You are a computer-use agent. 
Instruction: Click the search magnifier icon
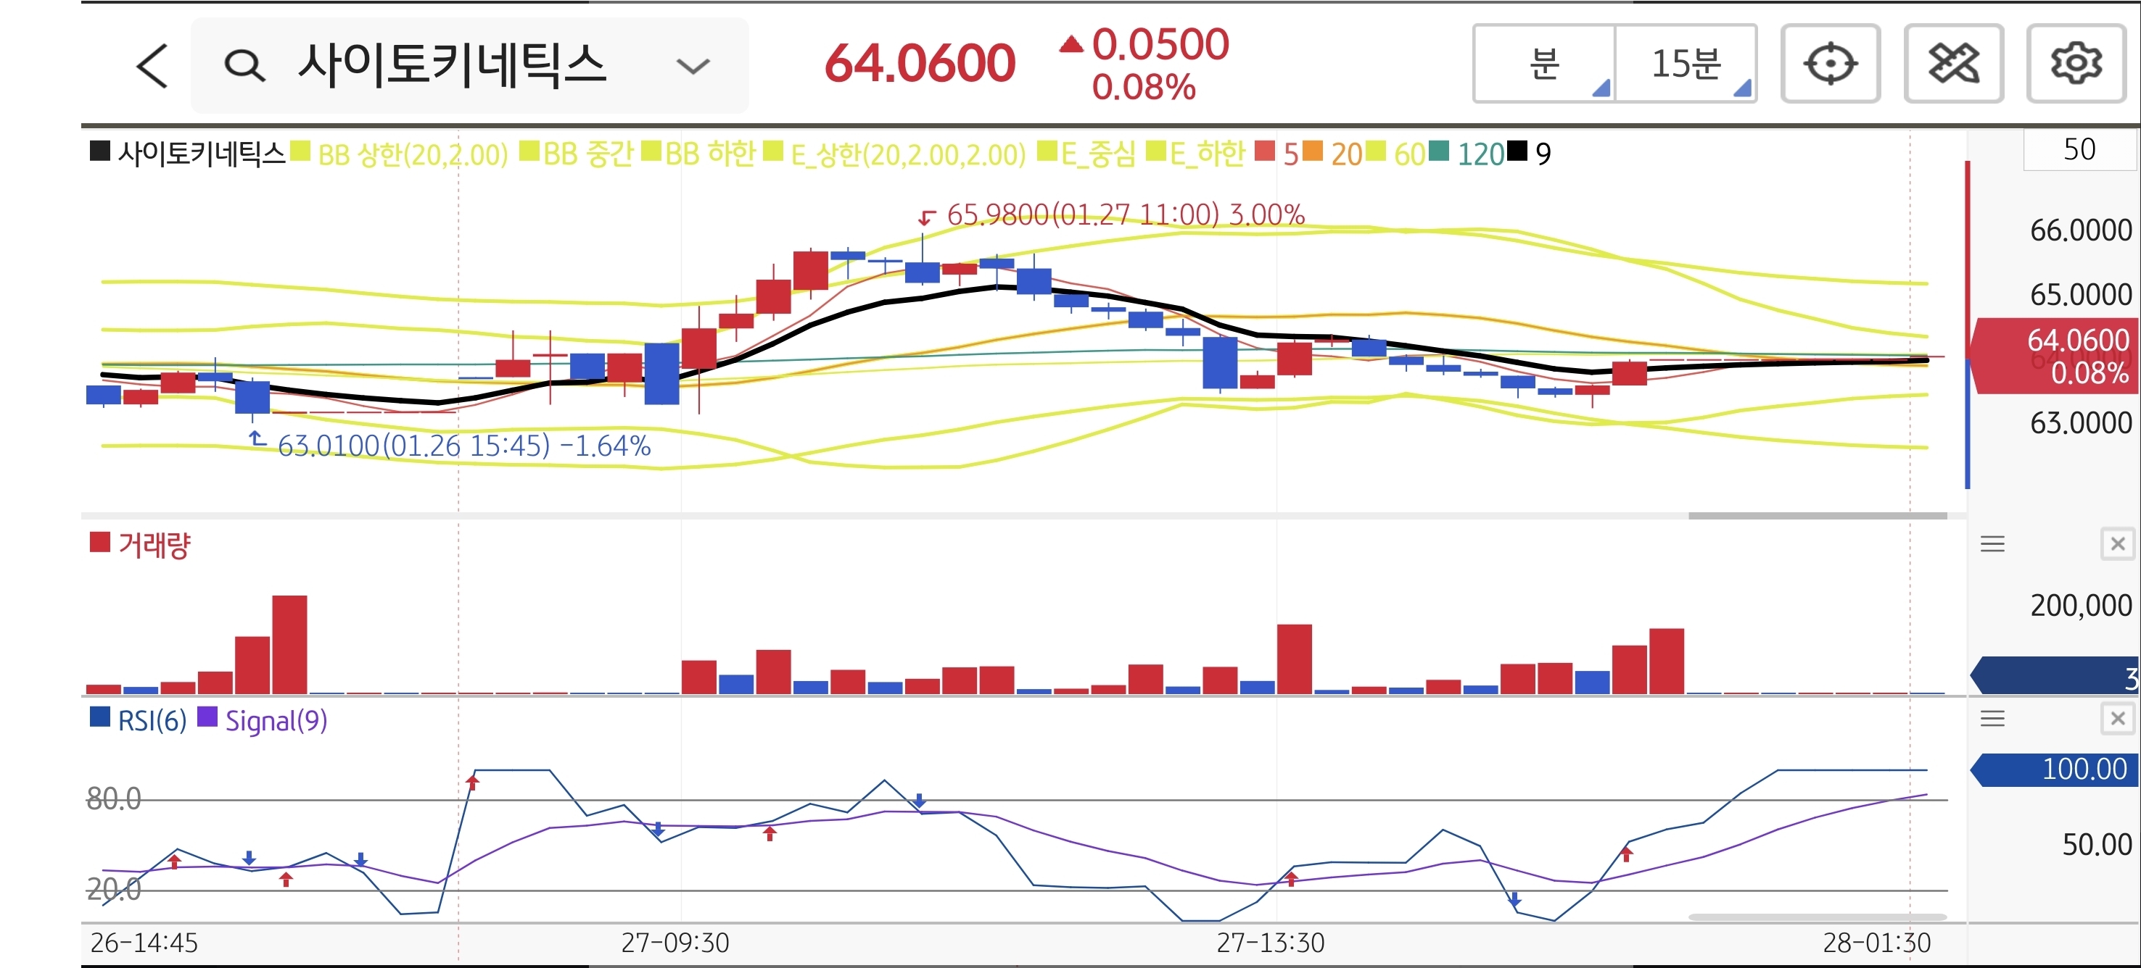[244, 66]
